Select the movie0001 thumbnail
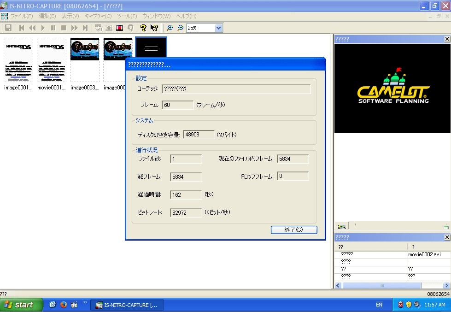 (52, 60)
